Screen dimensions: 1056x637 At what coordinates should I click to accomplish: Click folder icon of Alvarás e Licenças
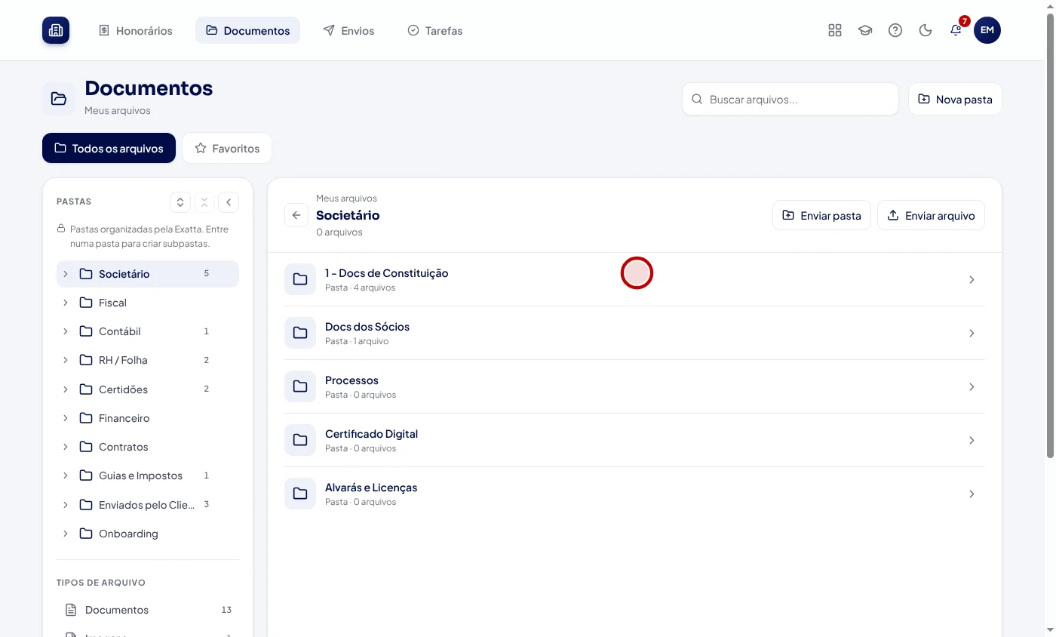tap(300, 494)
